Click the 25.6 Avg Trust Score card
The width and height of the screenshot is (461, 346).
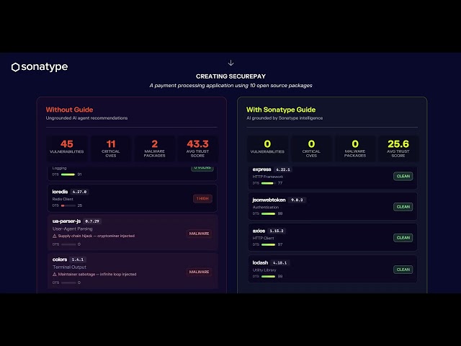(398, 148)
